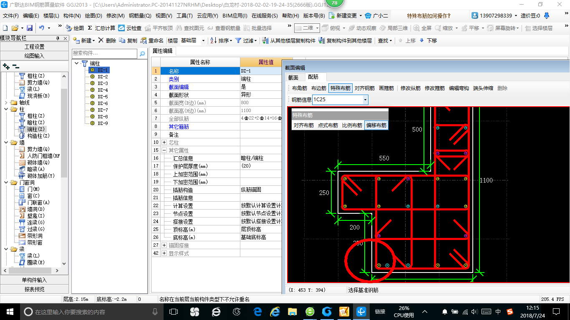
Task: Open 钢筋量(Q) menu
Action: 140,16
